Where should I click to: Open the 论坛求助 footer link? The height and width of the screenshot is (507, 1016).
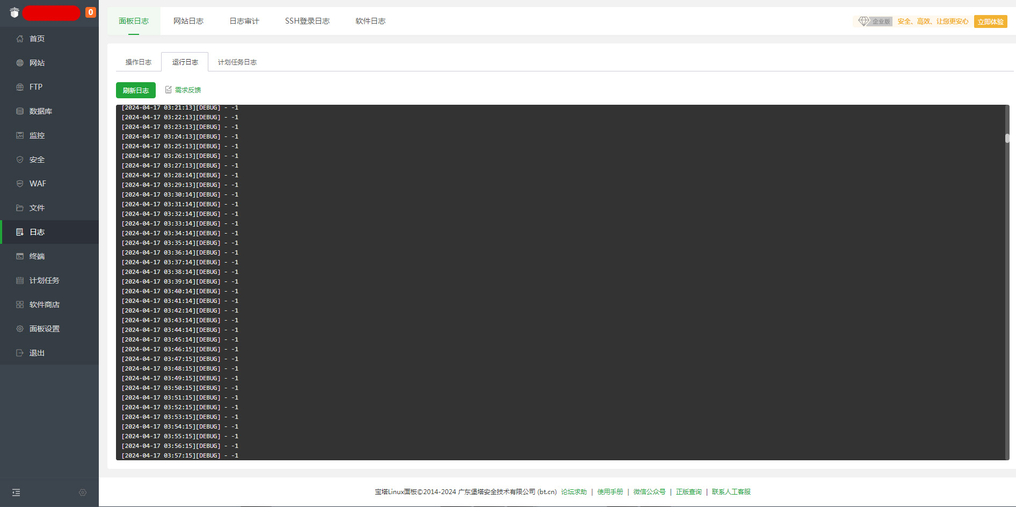tap(574, 492)
